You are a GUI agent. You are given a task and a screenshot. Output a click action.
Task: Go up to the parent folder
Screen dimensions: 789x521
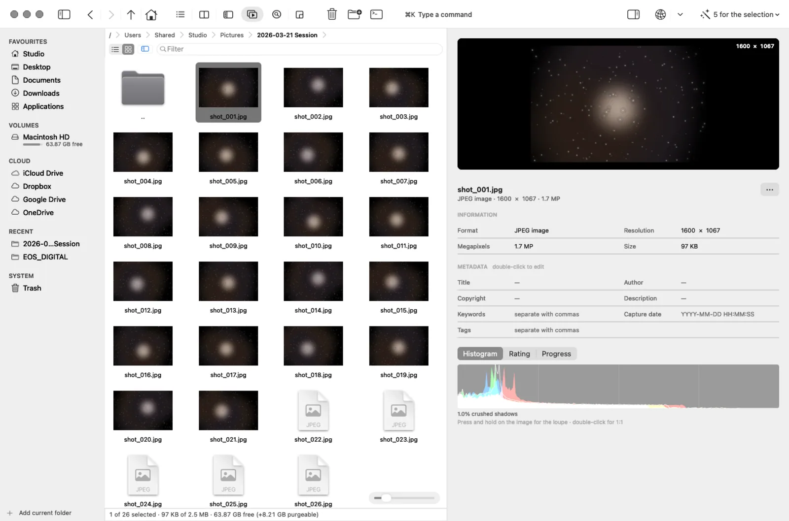coord(131,15)
